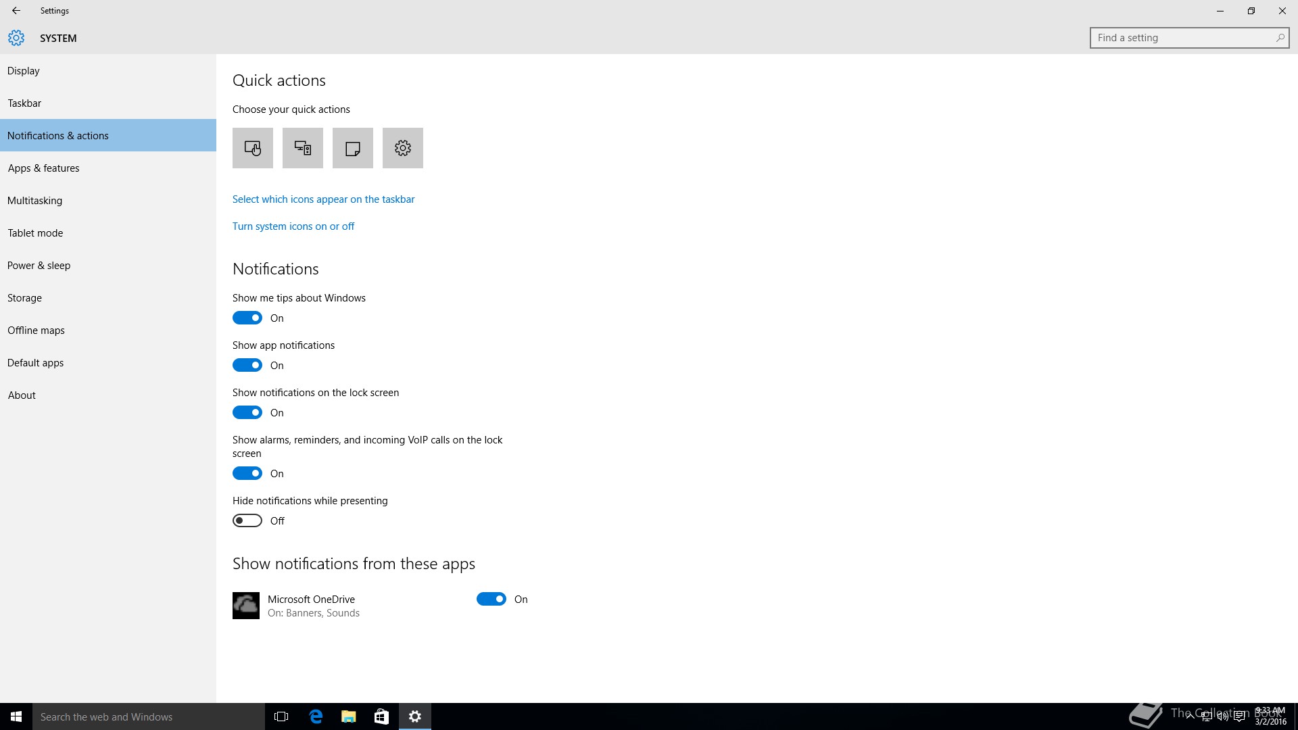Click the back arrow in Settings

[16, 11]
